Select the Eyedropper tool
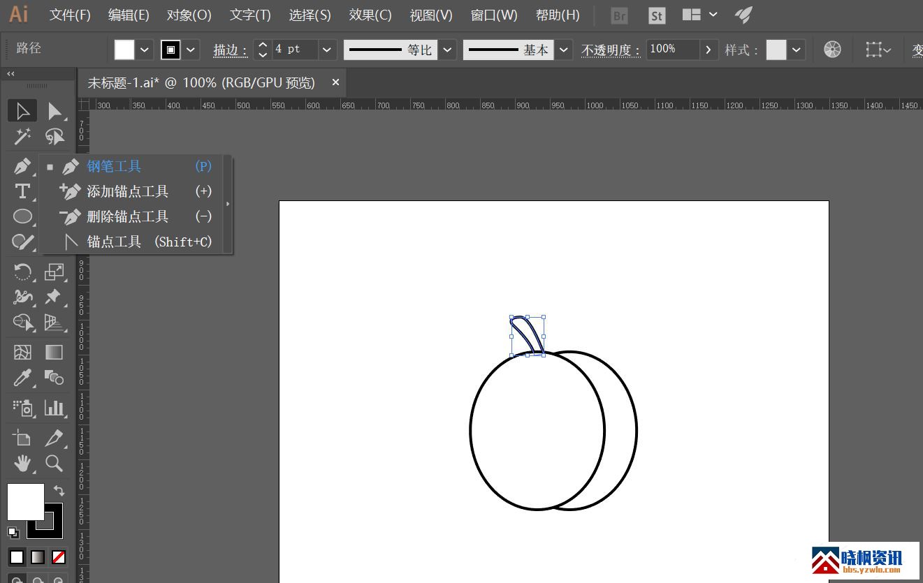 click(22, 378)
